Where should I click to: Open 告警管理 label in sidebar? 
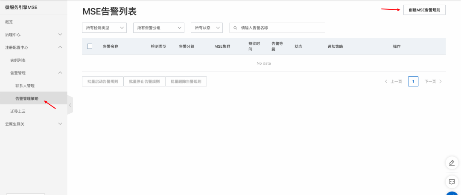pyautogui.click(x=18, y=73)
